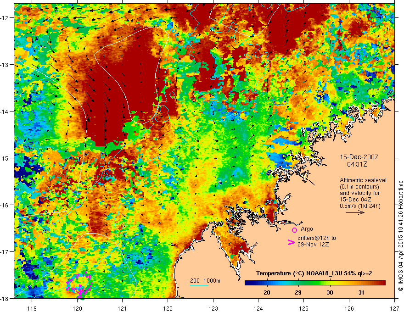Click the 123 longitude axis label

coord(213,308)
